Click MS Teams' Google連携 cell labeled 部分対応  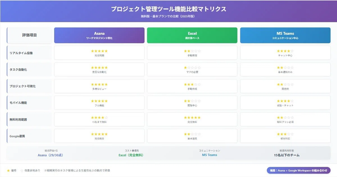point(285,136)
